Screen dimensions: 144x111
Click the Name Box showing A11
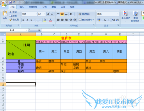tap(13, 30)
